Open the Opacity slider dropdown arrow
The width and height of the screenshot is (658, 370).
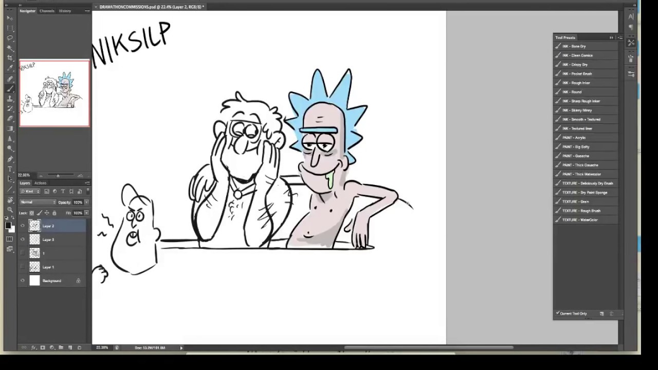(86, 202)
